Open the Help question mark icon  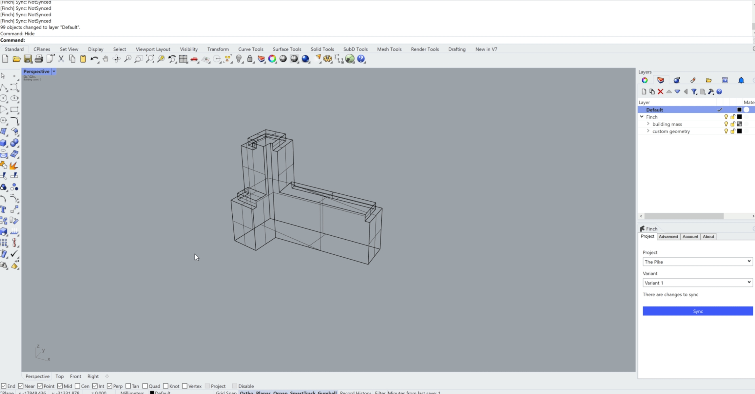coord(361,59)
